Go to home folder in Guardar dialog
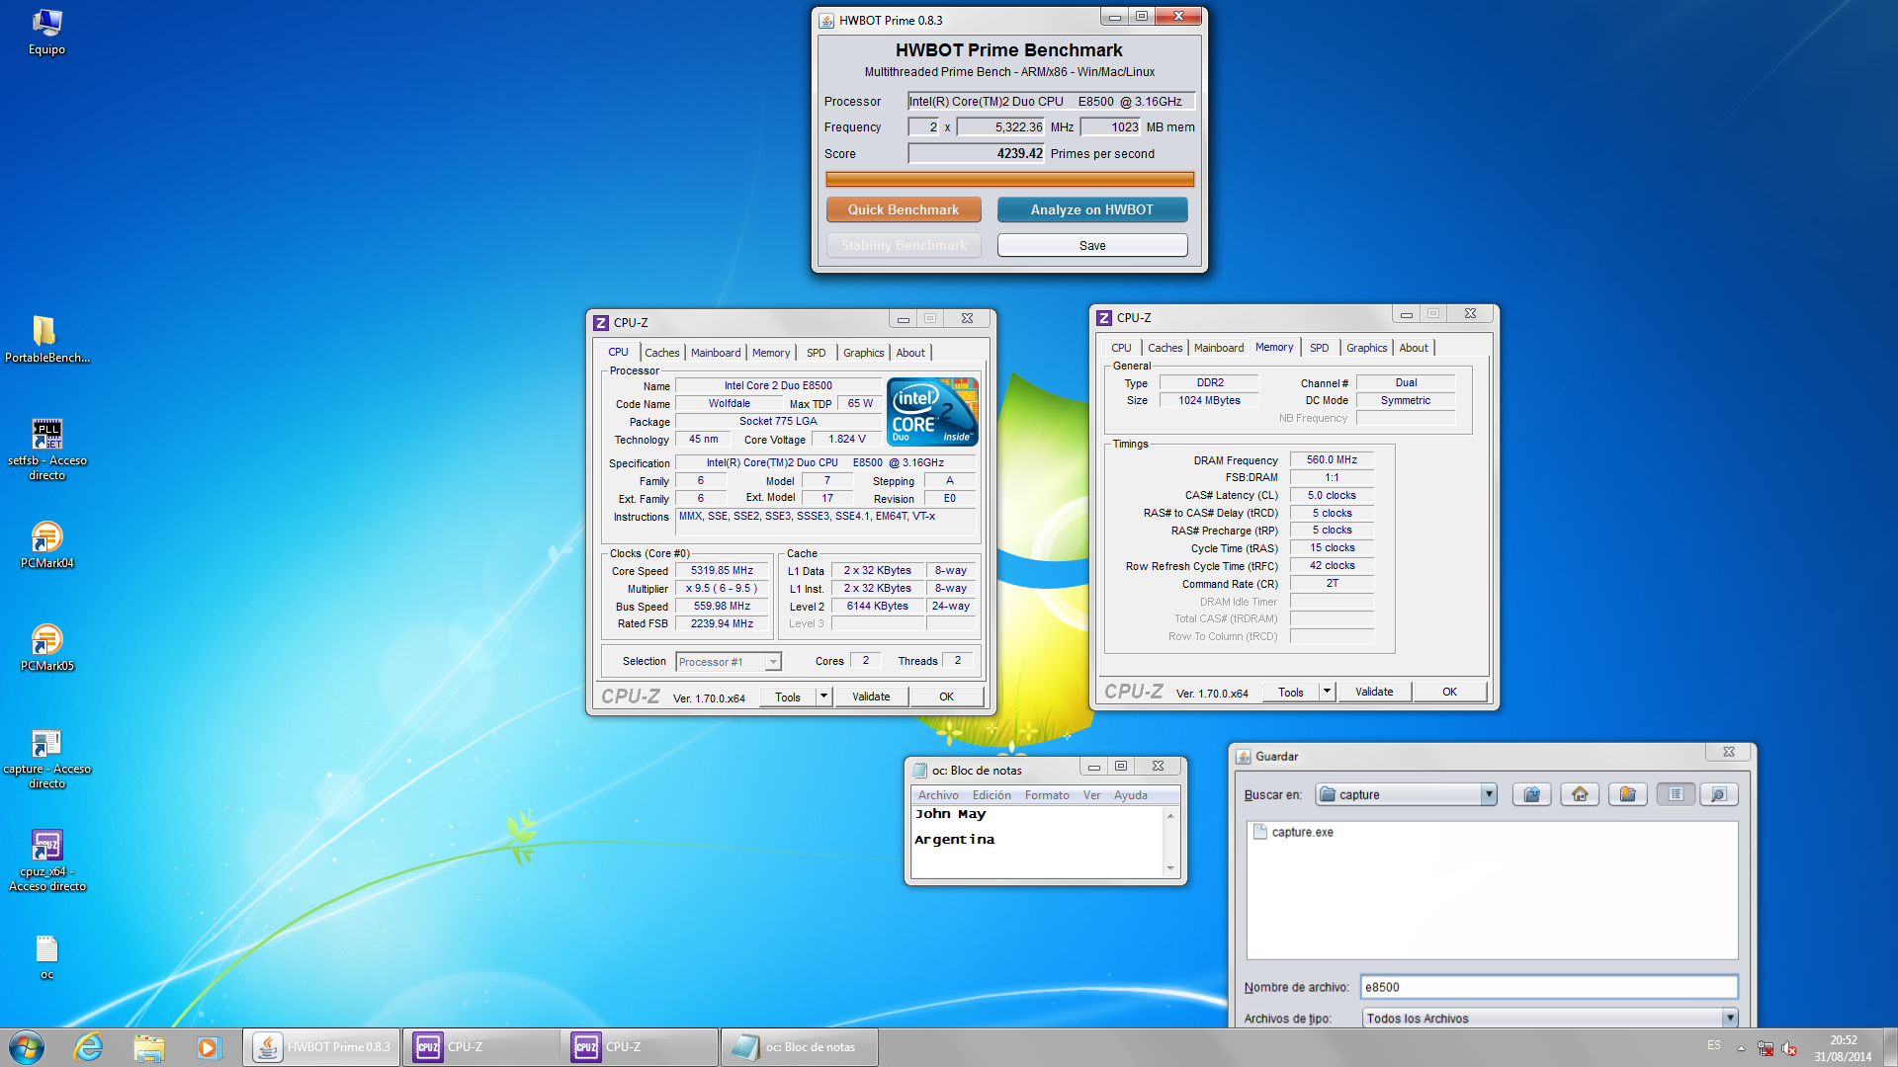The height and width of the screenshot is (1067, 1898). [1580, 794]
